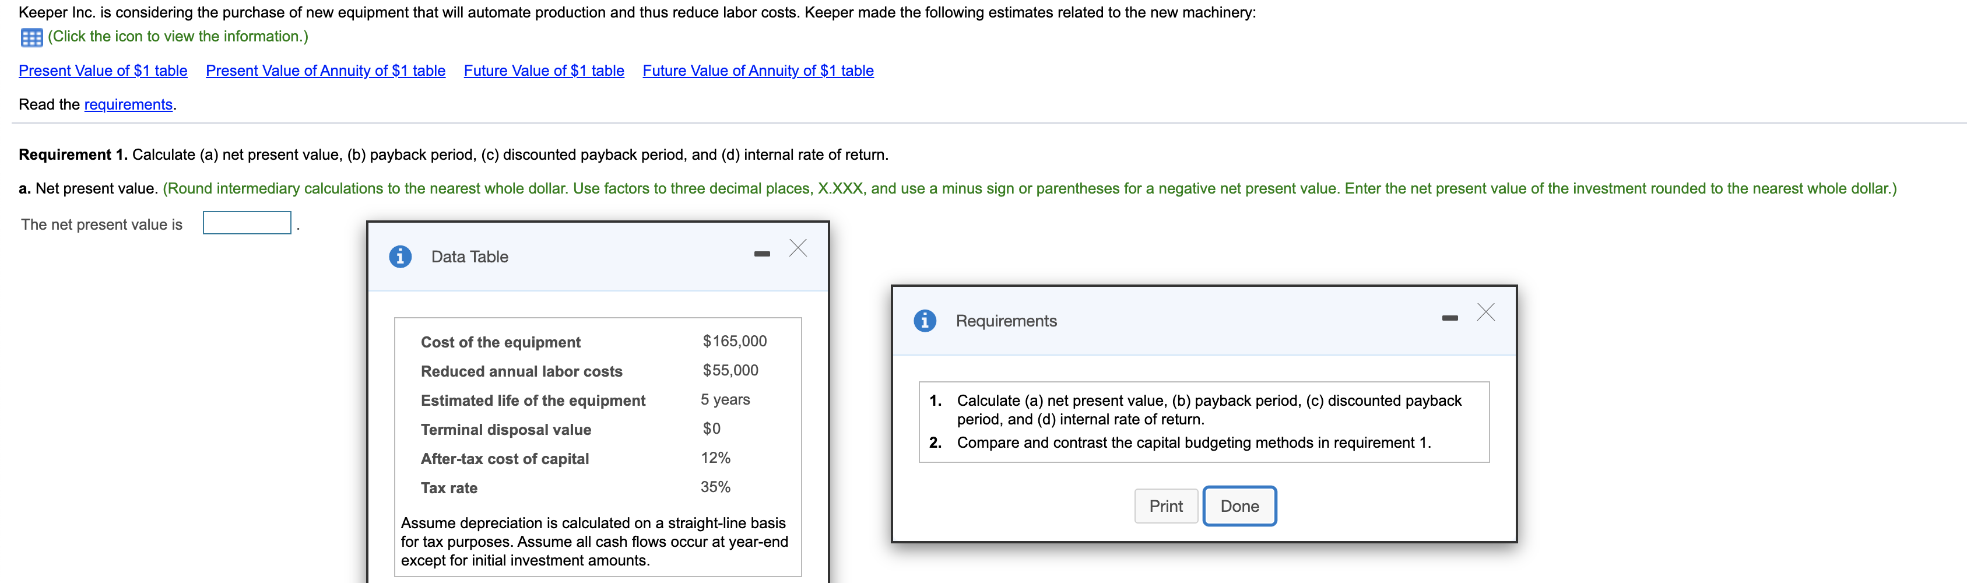Click the 12% cost of capital value
This screenshot has height=583, width=1967.
[x=715, y=458]
